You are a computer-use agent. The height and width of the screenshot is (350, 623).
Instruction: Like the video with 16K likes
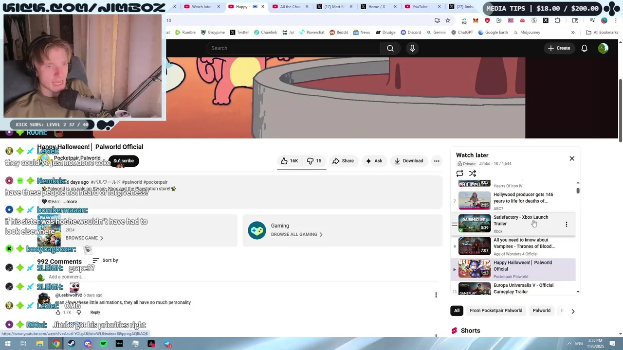tap(289, 161)
